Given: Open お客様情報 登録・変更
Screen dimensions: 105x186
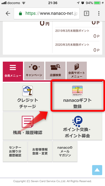Looking at the screenshot, I should coord(40,151).
